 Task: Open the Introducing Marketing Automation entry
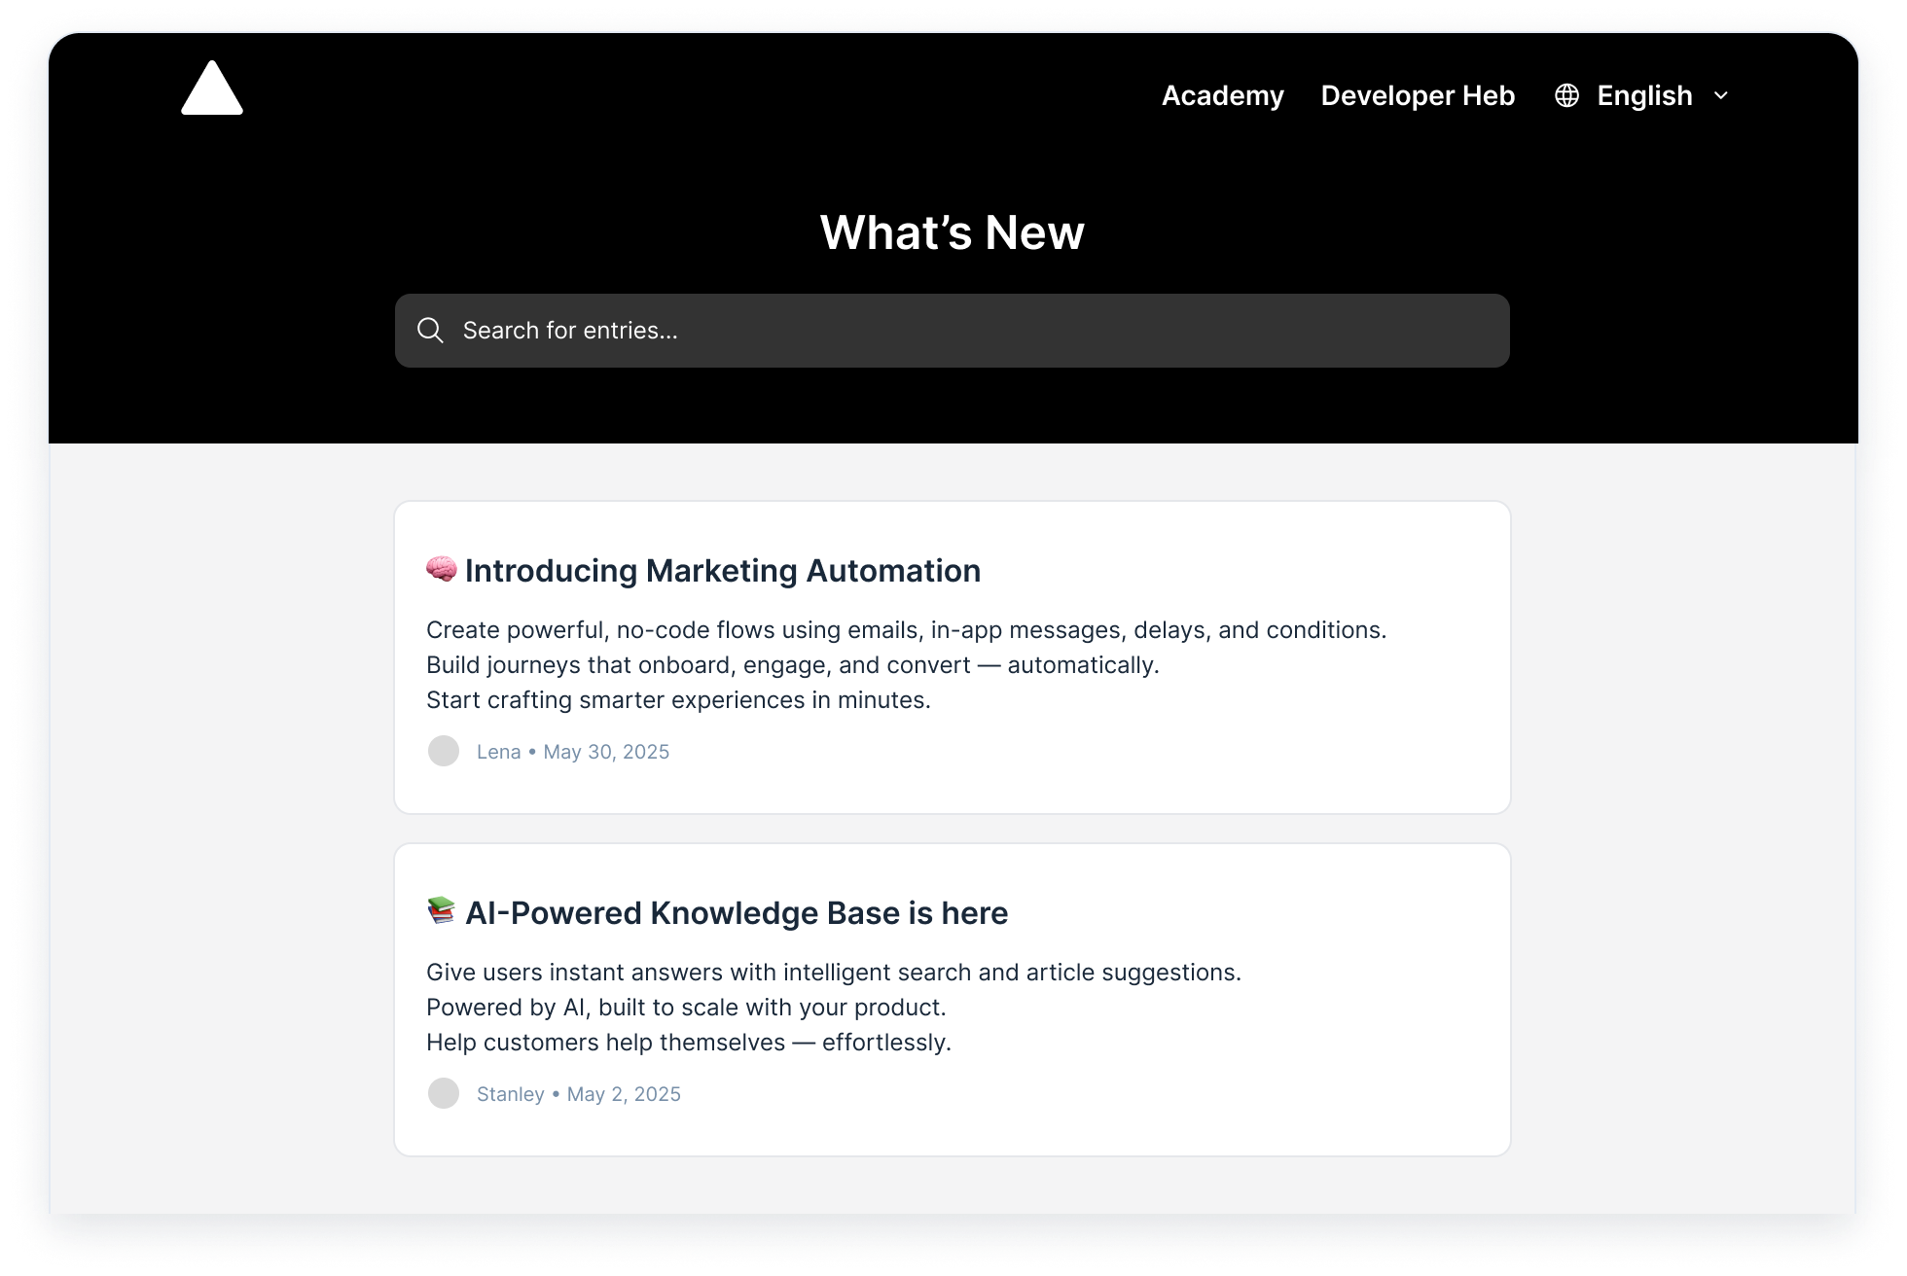pyautogui.click(x=723, y=570)
